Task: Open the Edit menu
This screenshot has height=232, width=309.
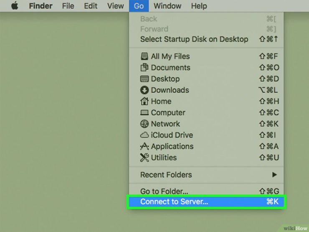Action: pyautogui.click(x=91, y=6)
